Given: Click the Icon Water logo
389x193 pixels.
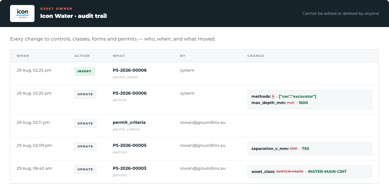Looking at the screenshot, I should (22, 14).
